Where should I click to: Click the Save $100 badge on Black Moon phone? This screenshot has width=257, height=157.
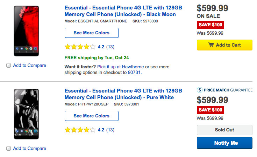[210, 25]
